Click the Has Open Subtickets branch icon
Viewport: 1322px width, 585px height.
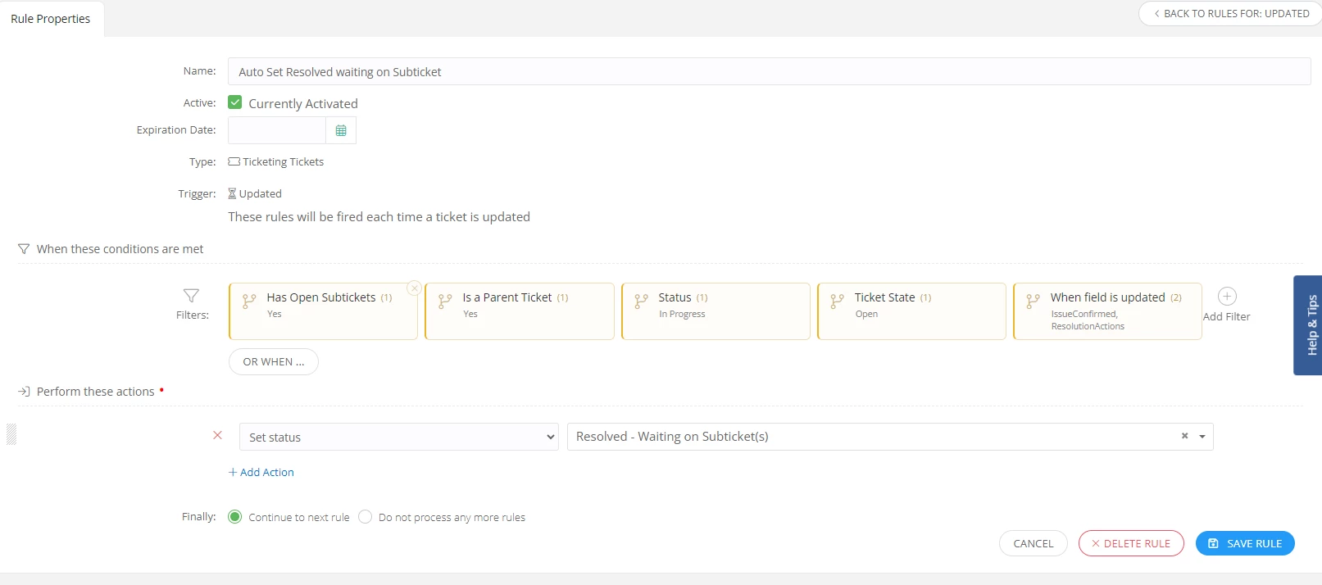coord(249,302)
